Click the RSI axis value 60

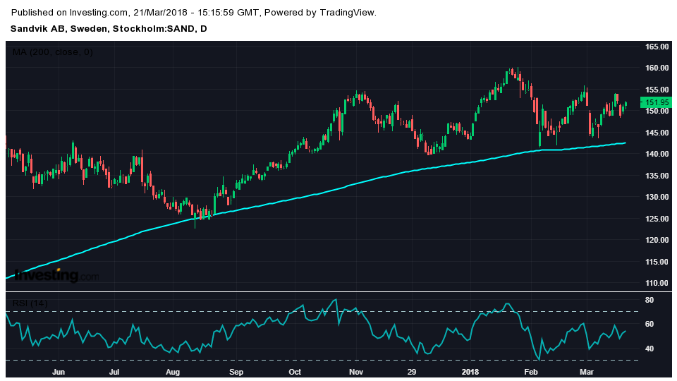pyautogui.click(x=649, y=324)
